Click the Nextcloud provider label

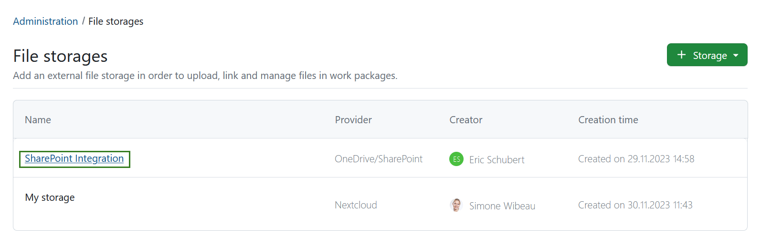(x=356, y=205)
